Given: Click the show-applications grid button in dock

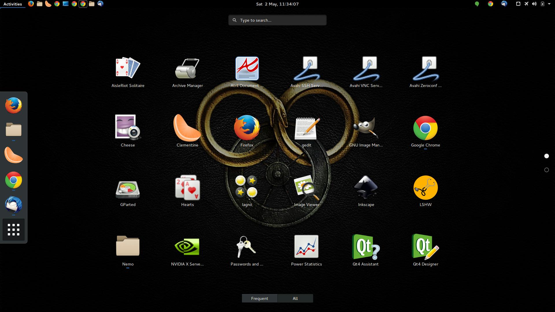Looking at the screenshot, I should click(13, 229).
